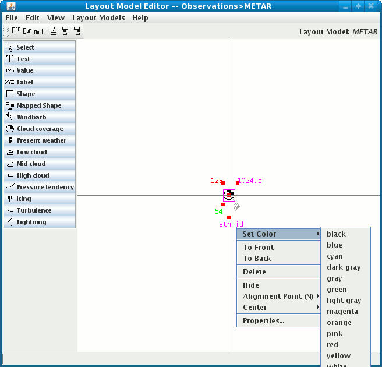This screenshot has height=367, width=382.
Task: Choose Properties... from the context menu
Action: (x=264, y=321)
